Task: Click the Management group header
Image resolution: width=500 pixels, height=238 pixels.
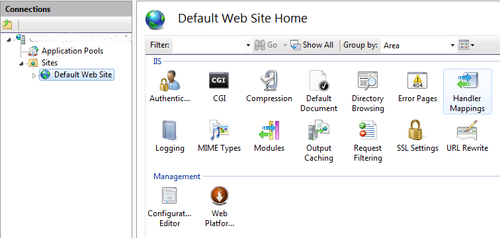Action: (x=177, y=177)
